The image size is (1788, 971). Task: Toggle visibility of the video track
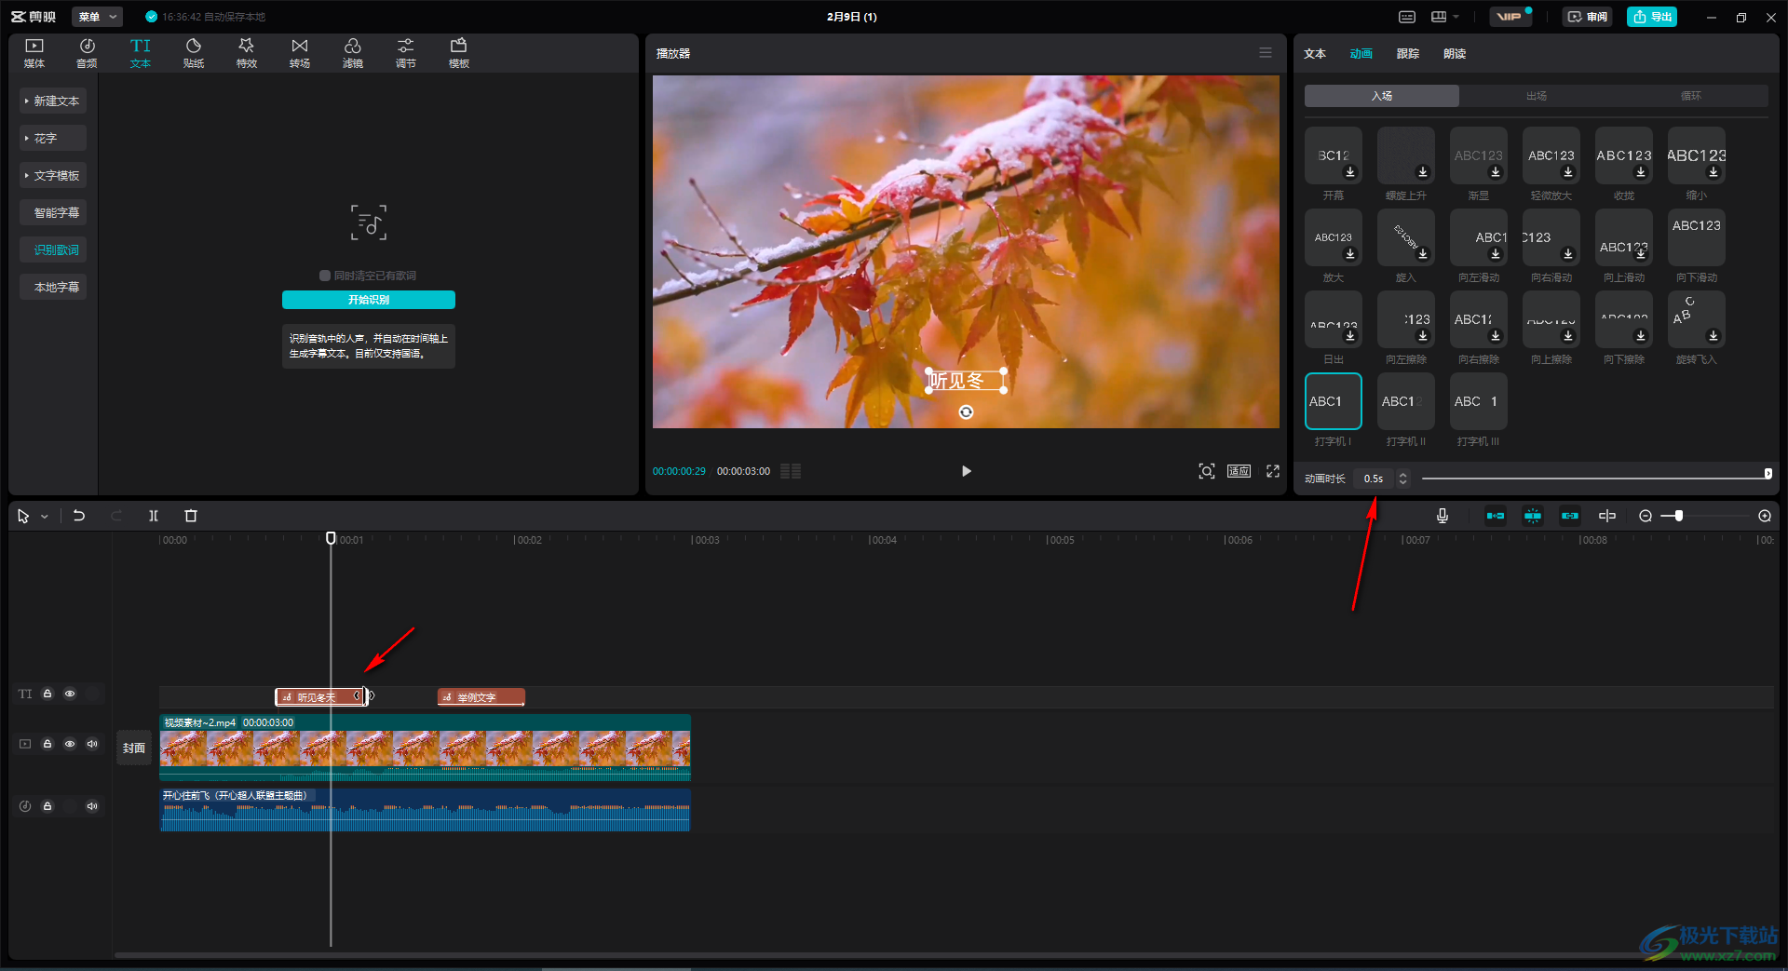(70, 744)
